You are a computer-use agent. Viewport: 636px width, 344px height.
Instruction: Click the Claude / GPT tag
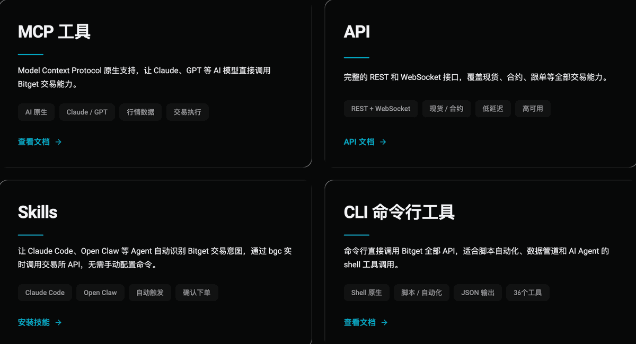87,112
